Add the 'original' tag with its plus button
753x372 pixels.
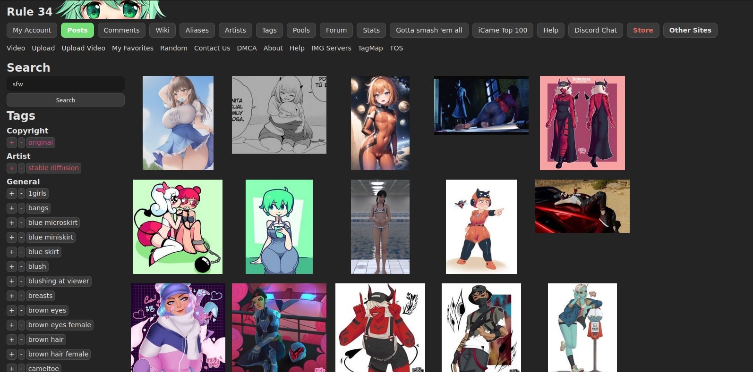12,142
